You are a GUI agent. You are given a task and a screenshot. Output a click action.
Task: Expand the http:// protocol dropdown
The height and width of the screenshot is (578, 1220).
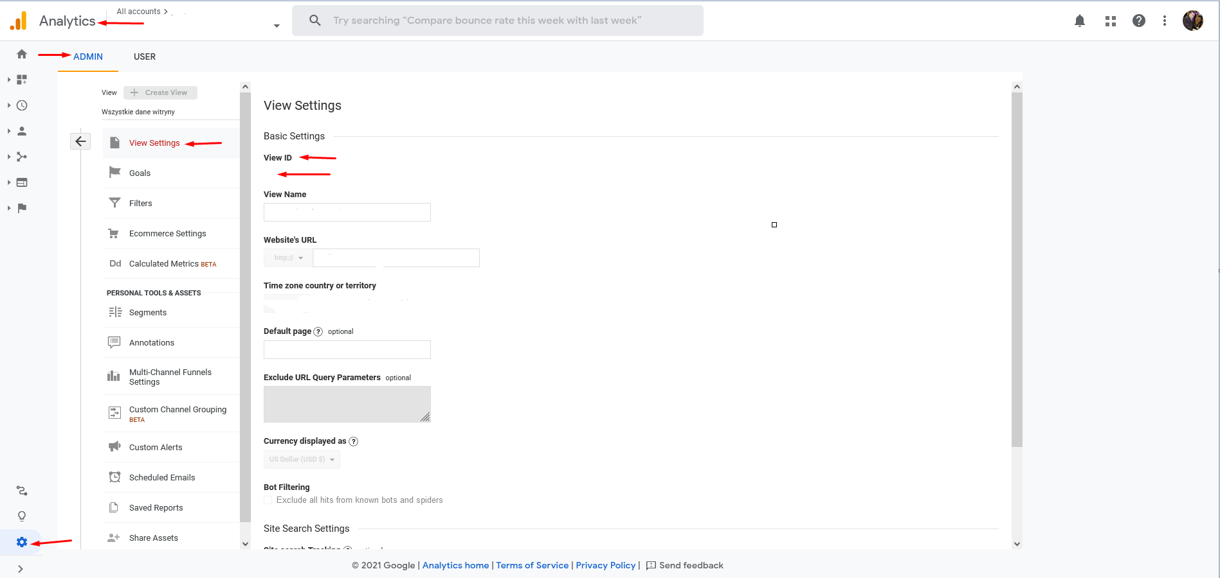pos(288,258)
